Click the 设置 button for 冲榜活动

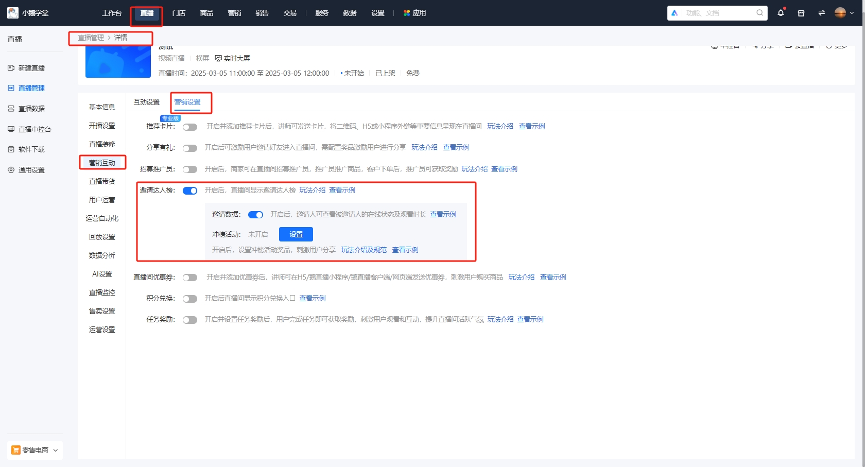pyautogui.click(x=296, y=234)
